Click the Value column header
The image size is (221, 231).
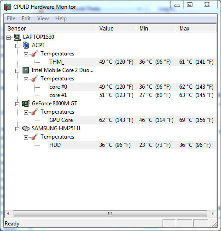point(116,28)
